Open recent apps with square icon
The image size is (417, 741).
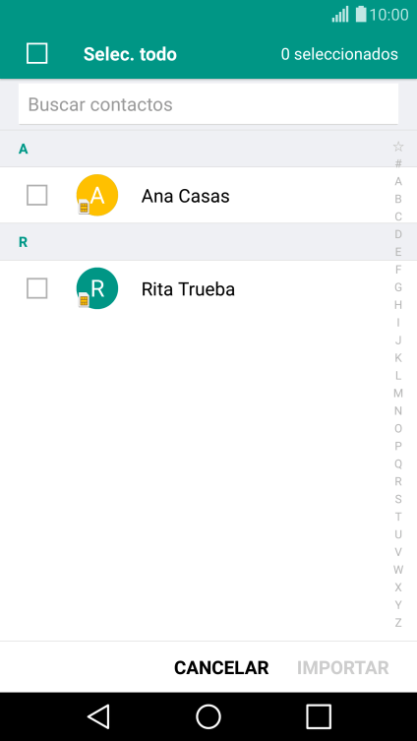click(x=319, y=716)
